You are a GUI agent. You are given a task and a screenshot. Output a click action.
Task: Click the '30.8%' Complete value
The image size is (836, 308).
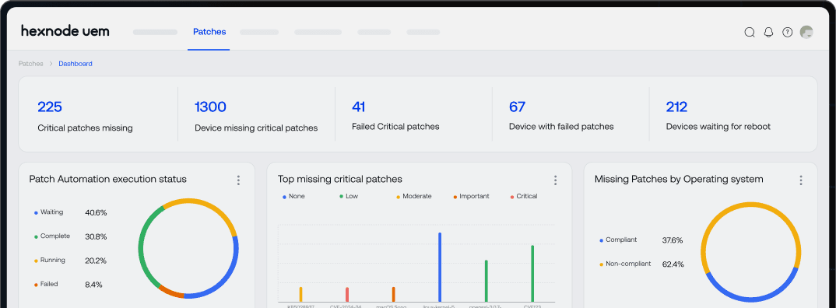pyautogui.click(x=96, y=236)
